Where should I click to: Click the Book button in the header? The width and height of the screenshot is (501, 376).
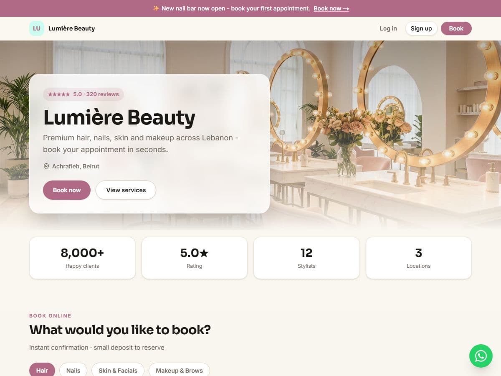pyautogui.click(x=456, y=28)
